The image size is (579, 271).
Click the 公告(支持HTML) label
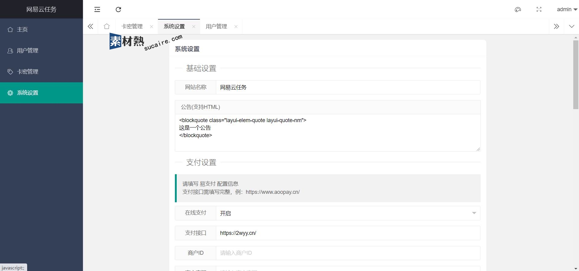(201, 107)
